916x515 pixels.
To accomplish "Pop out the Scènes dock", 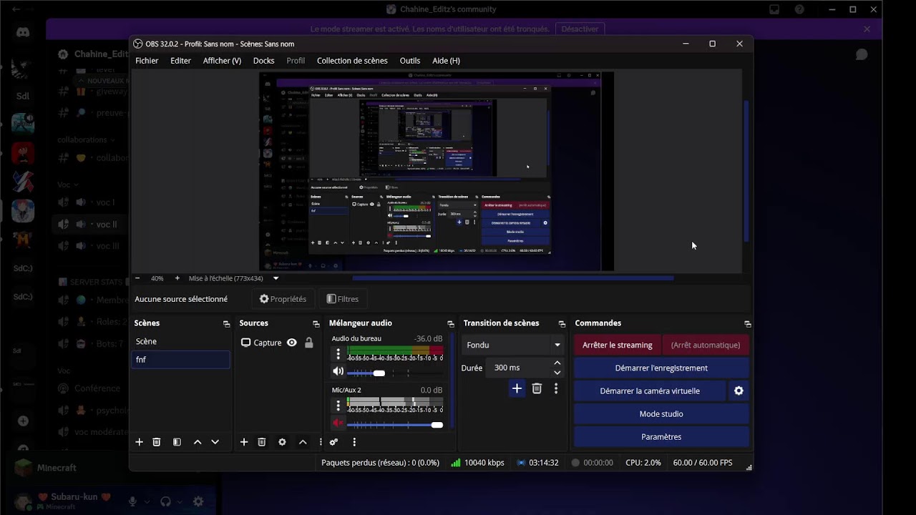I will coord(227,324).
